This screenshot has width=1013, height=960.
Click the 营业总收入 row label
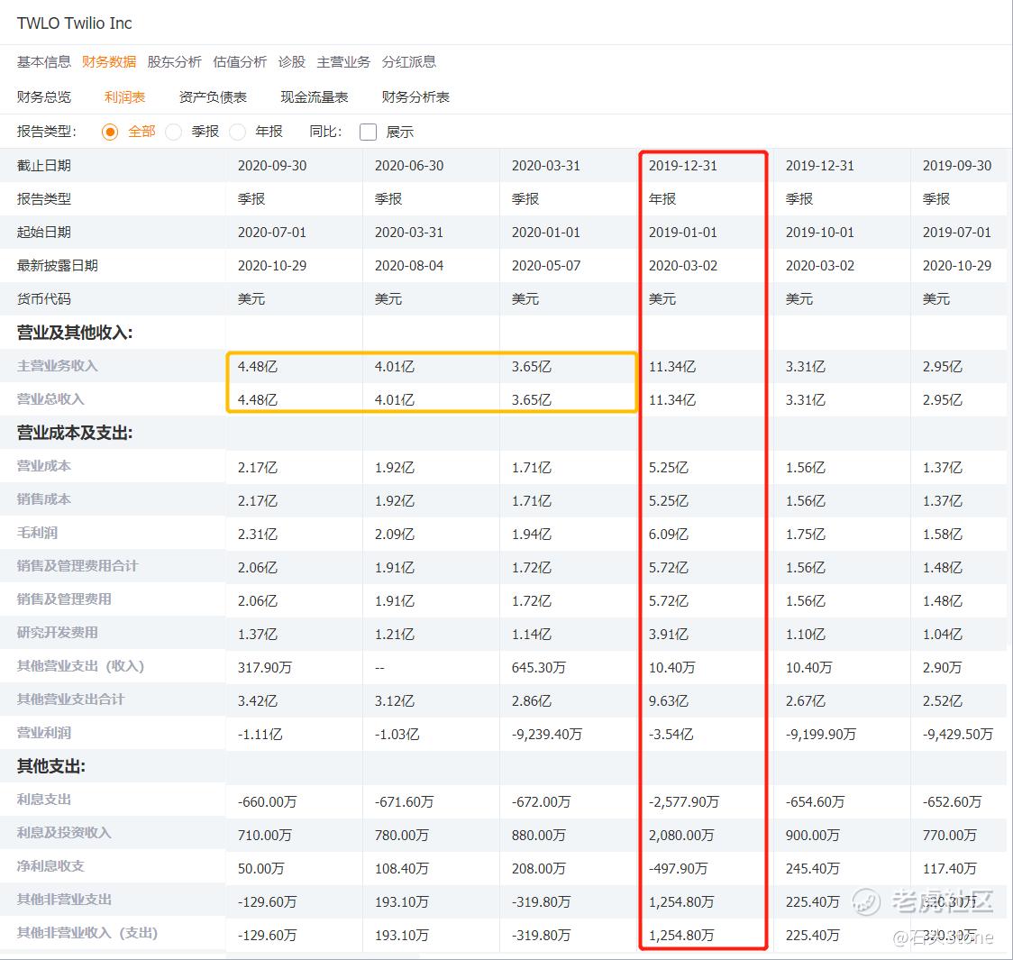[x=50, y=399]
